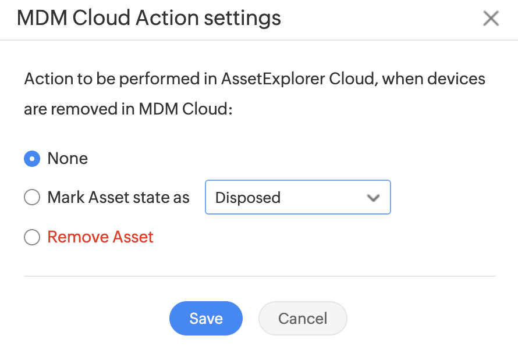Click the grey Cancel button label

pyautogui.click(x=303, y=319)
